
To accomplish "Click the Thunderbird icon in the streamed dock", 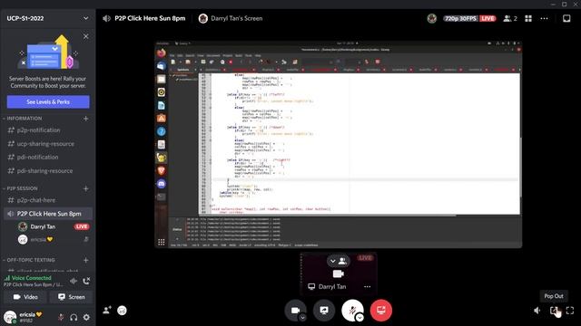I will pyautogui.click(x=162, y=66).
